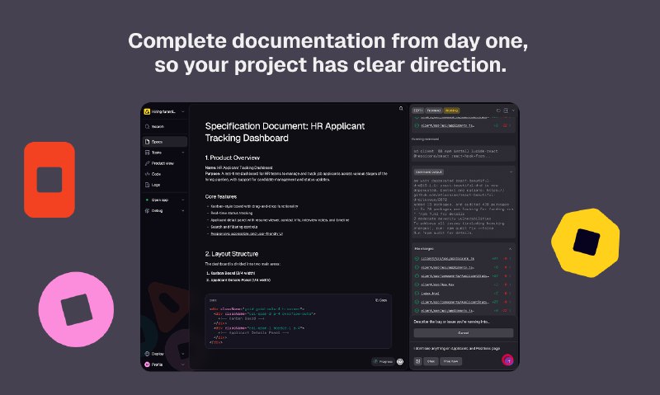This screenshot has height=395, width=660.
Task: Open Search in the left sidebar
Action: [x=157, y=126]
